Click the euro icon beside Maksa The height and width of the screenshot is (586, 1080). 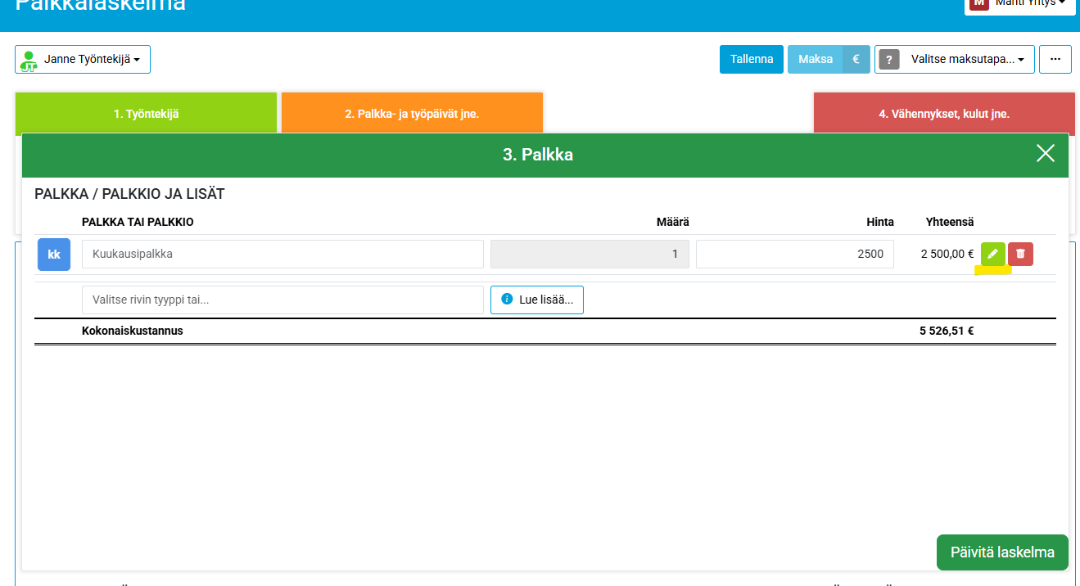[856, 59]
